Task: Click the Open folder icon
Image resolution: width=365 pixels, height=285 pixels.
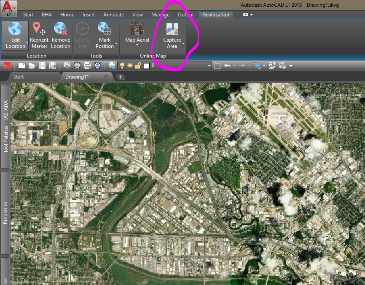Action: (32, 66)
